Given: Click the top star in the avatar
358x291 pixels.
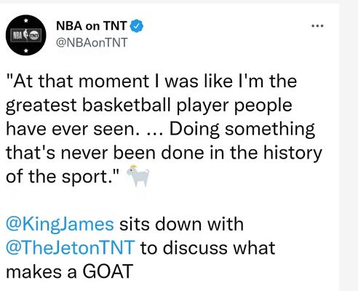Looking at the screenshot, I should click(x=26, y=20).
